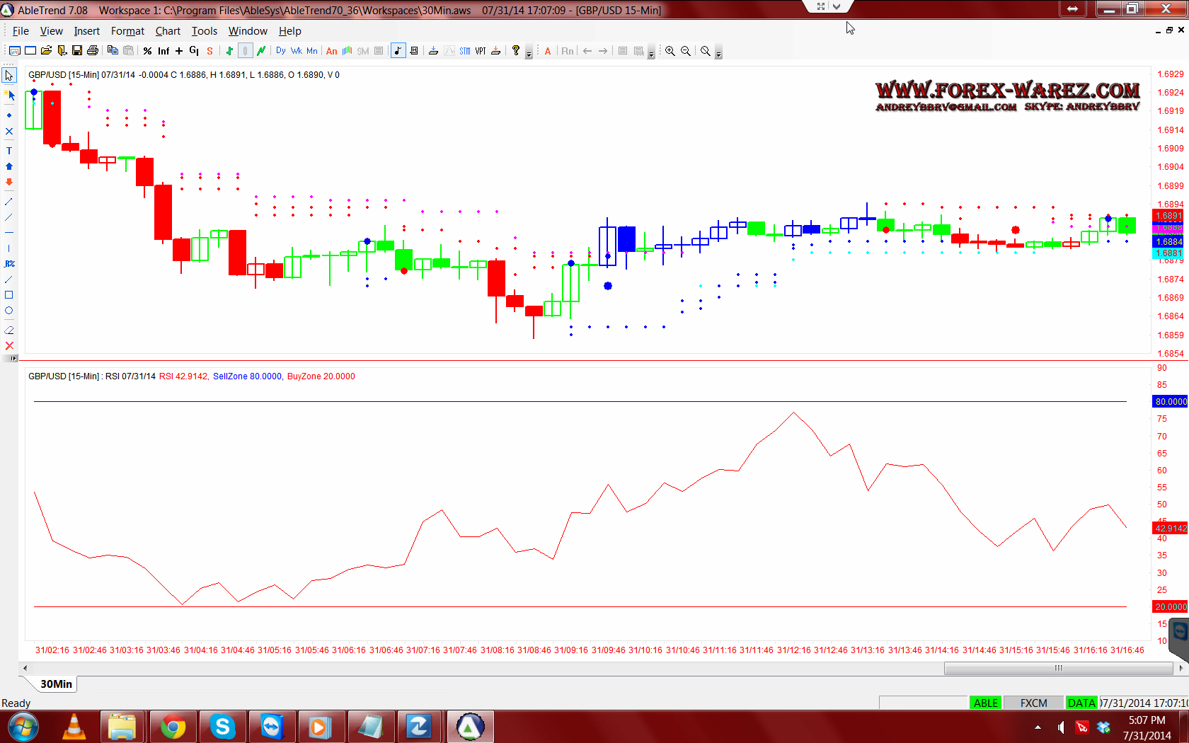This screenshot has height=743, width=1189.
Task: Expand the main toolbar overflow arrow
Action: click(529, 54)
